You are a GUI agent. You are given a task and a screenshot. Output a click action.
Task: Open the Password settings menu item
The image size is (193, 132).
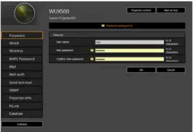tap(22, 35)
